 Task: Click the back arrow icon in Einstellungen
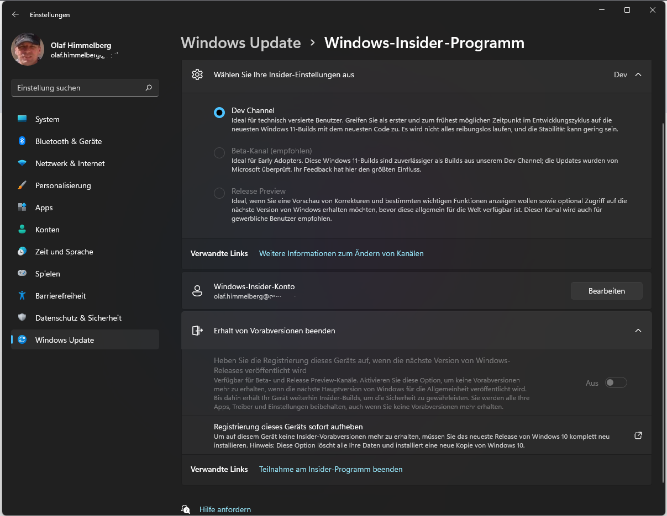tap(15, 15)
